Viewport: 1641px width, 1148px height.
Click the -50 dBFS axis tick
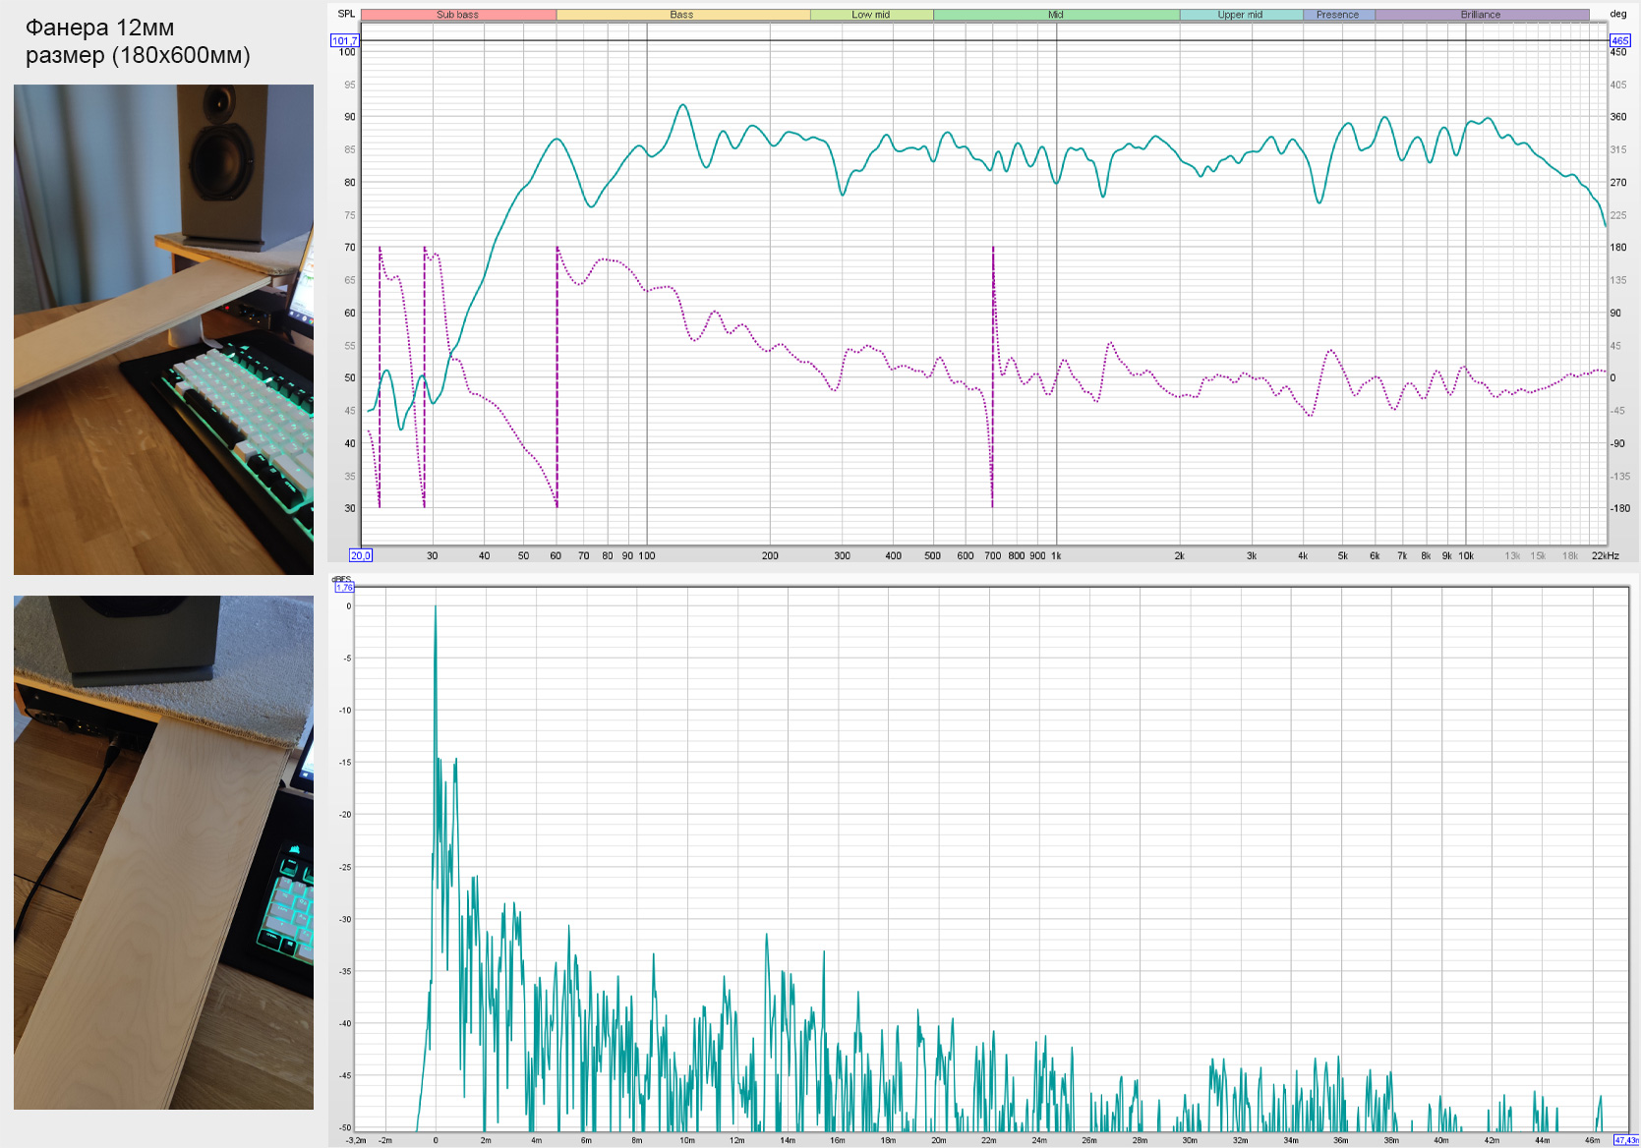pyautogui.click(x=345, y=1127)
